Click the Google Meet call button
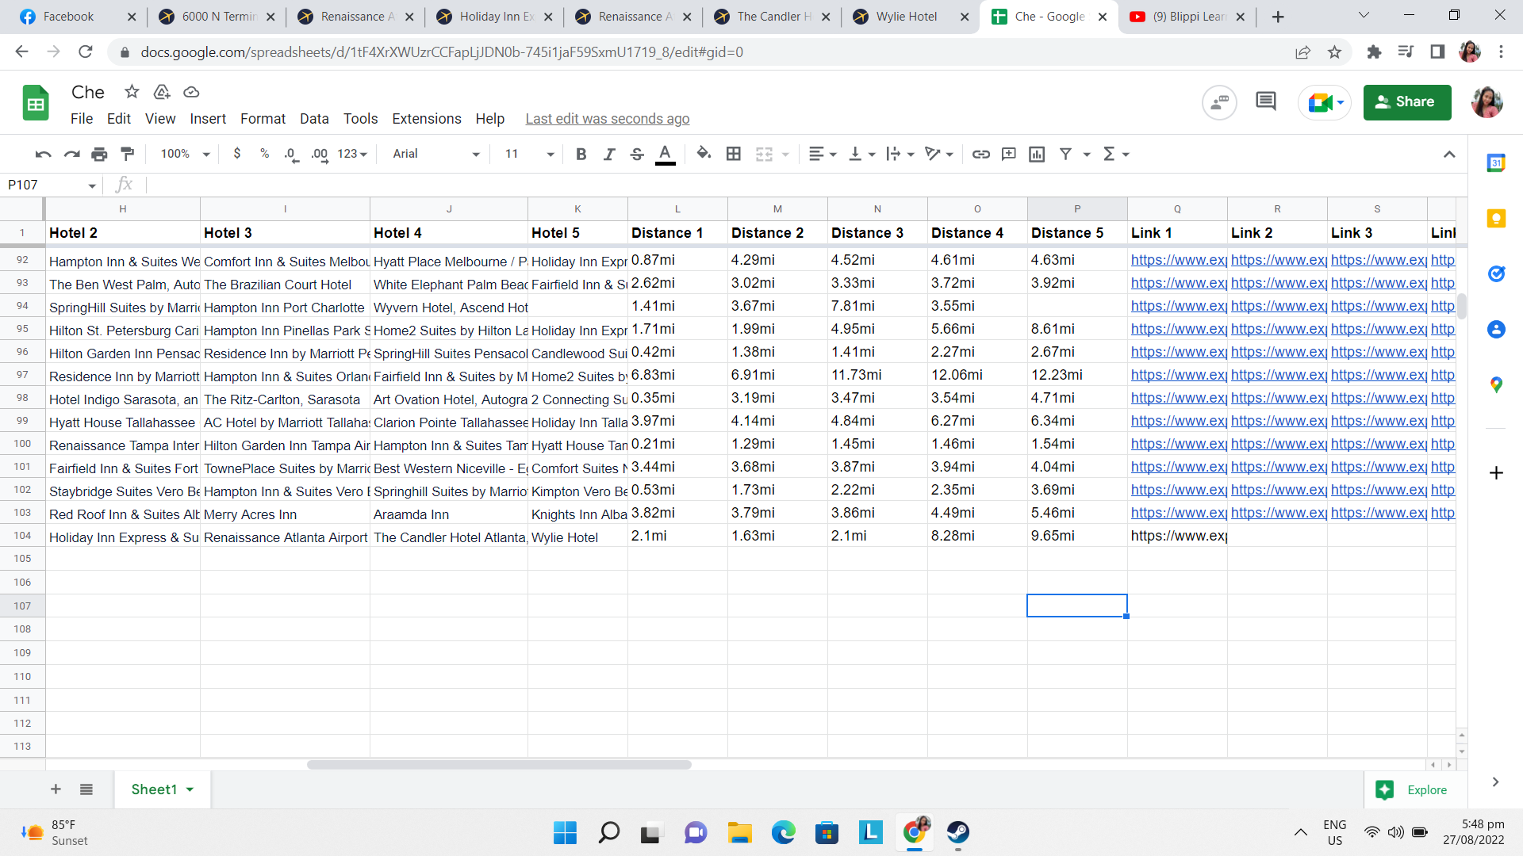 click(1325, 102)
